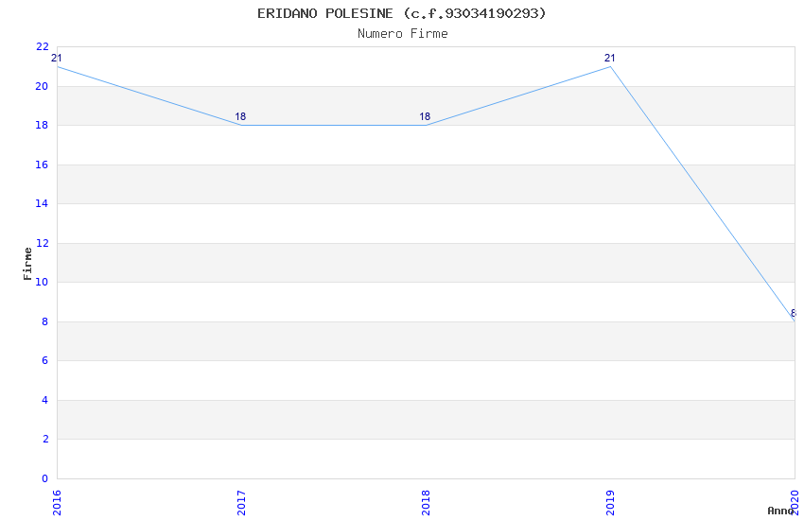Image resolution: width=804 pixels, height=520 pixels.
Task: Click y-axis tick value 2
Action: [x=45, y=439]
